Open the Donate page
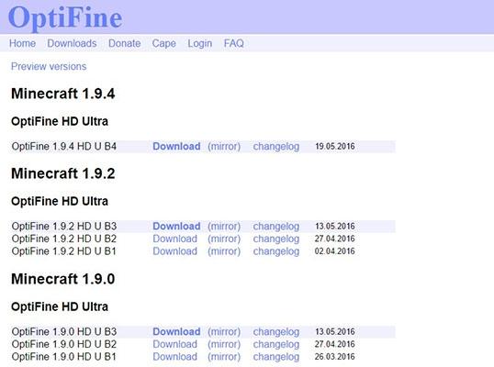Viewport: 494px width, 367px height. [x=125, y=43]
